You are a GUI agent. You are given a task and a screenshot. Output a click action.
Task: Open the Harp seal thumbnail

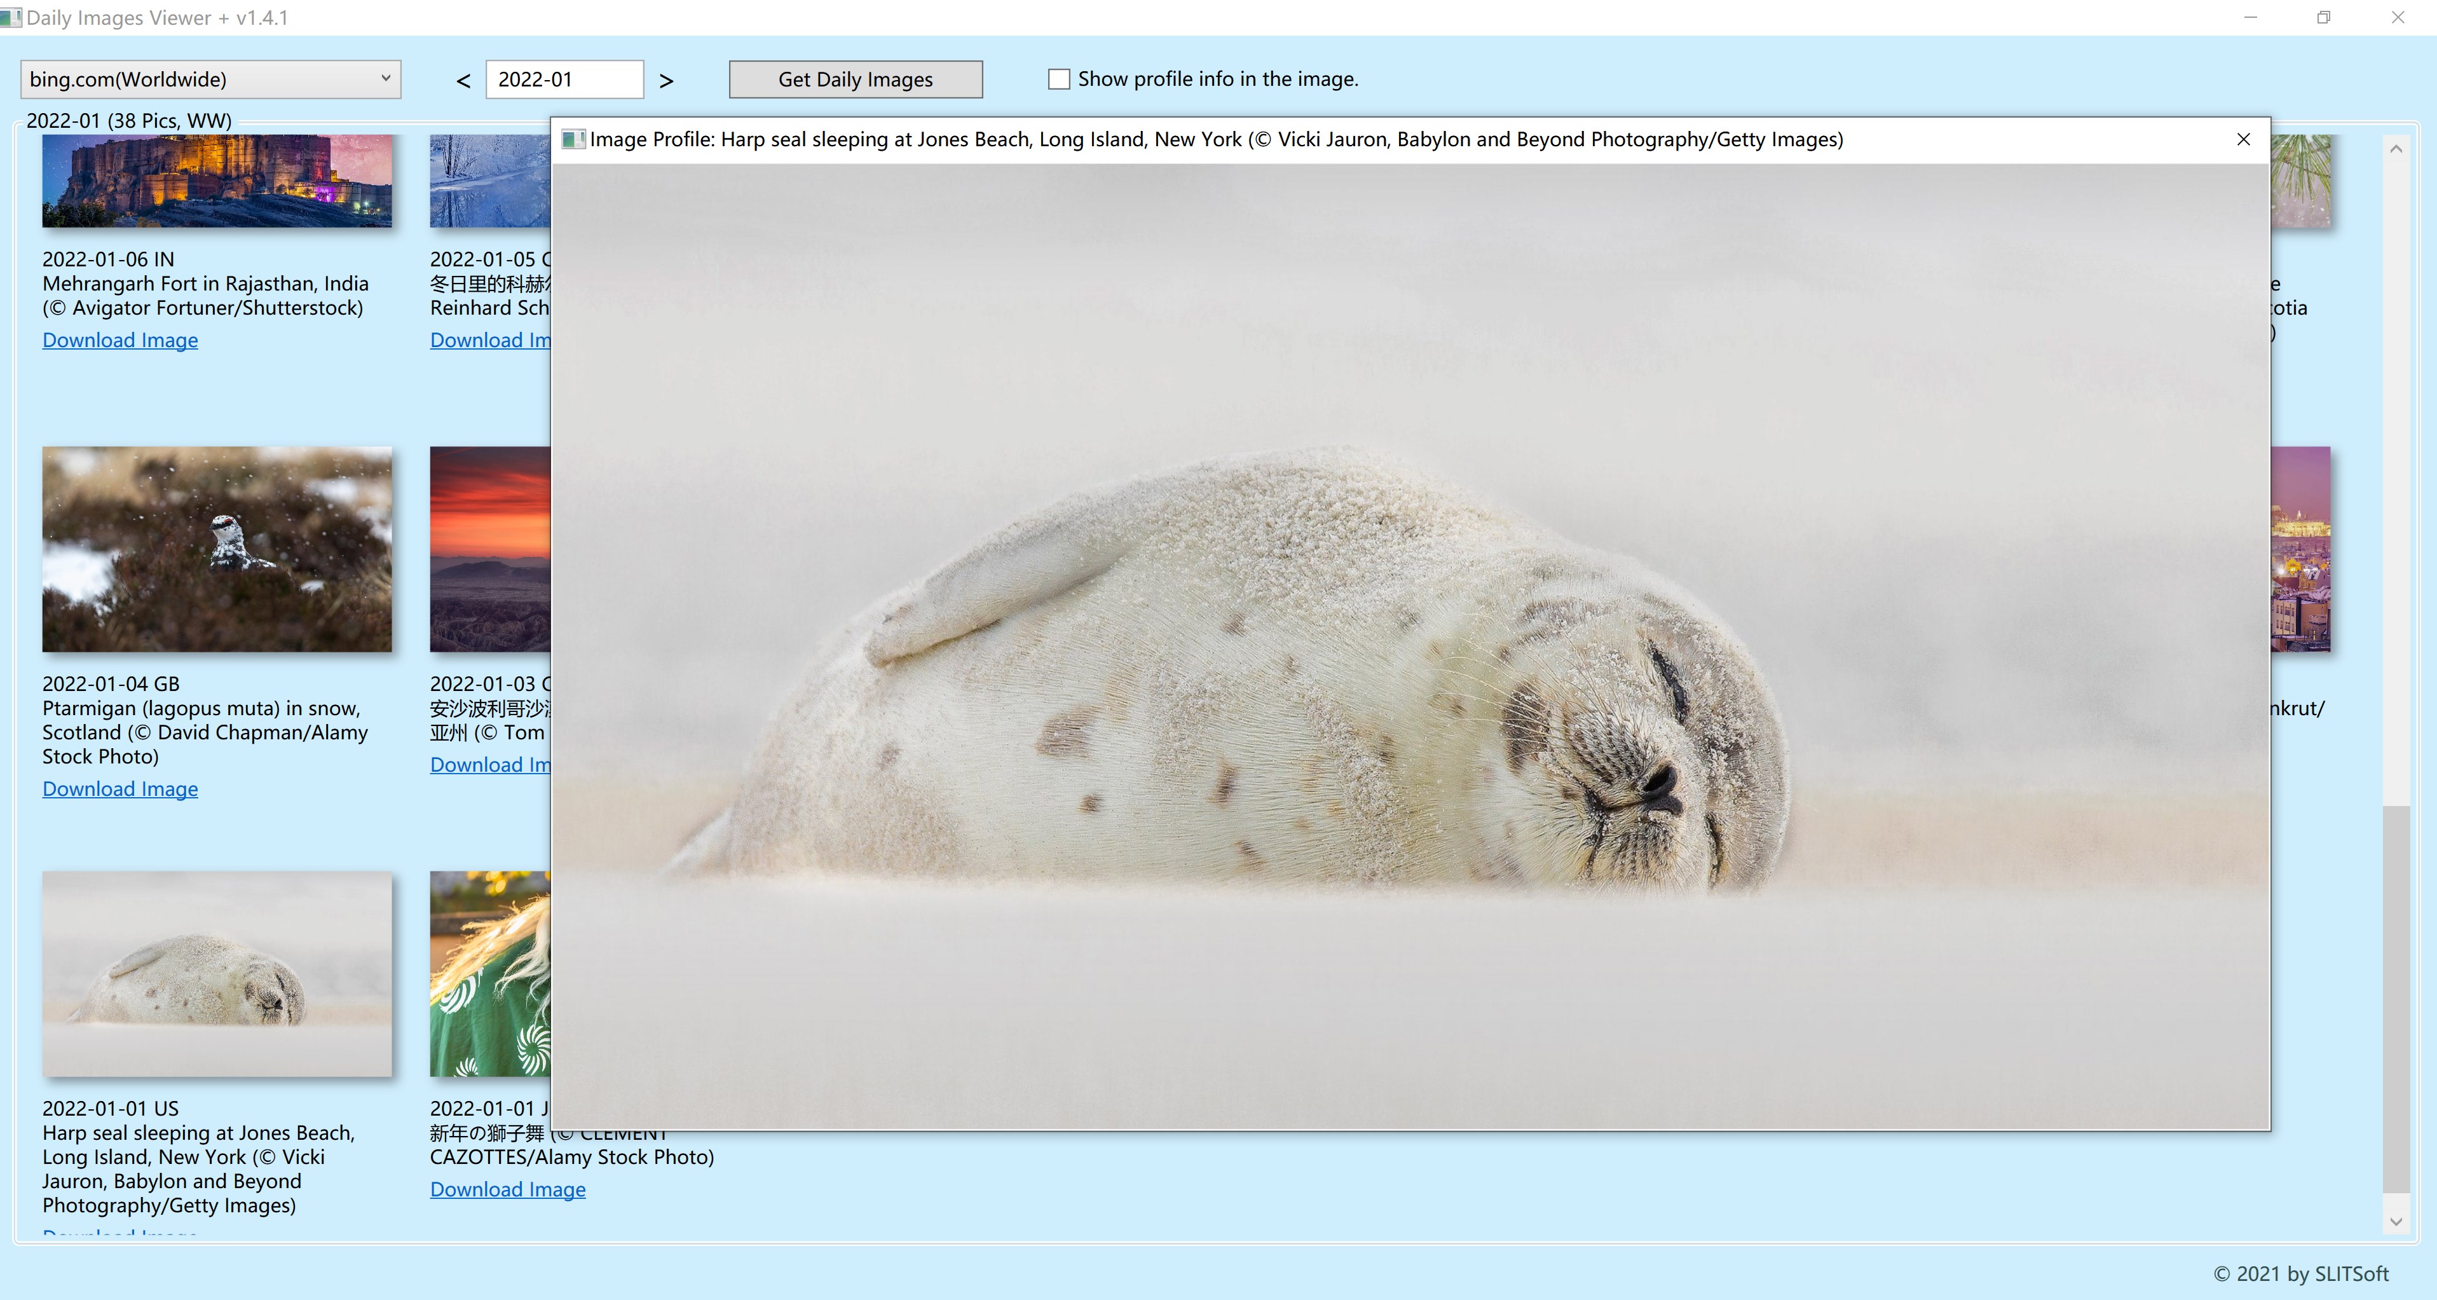217,974
